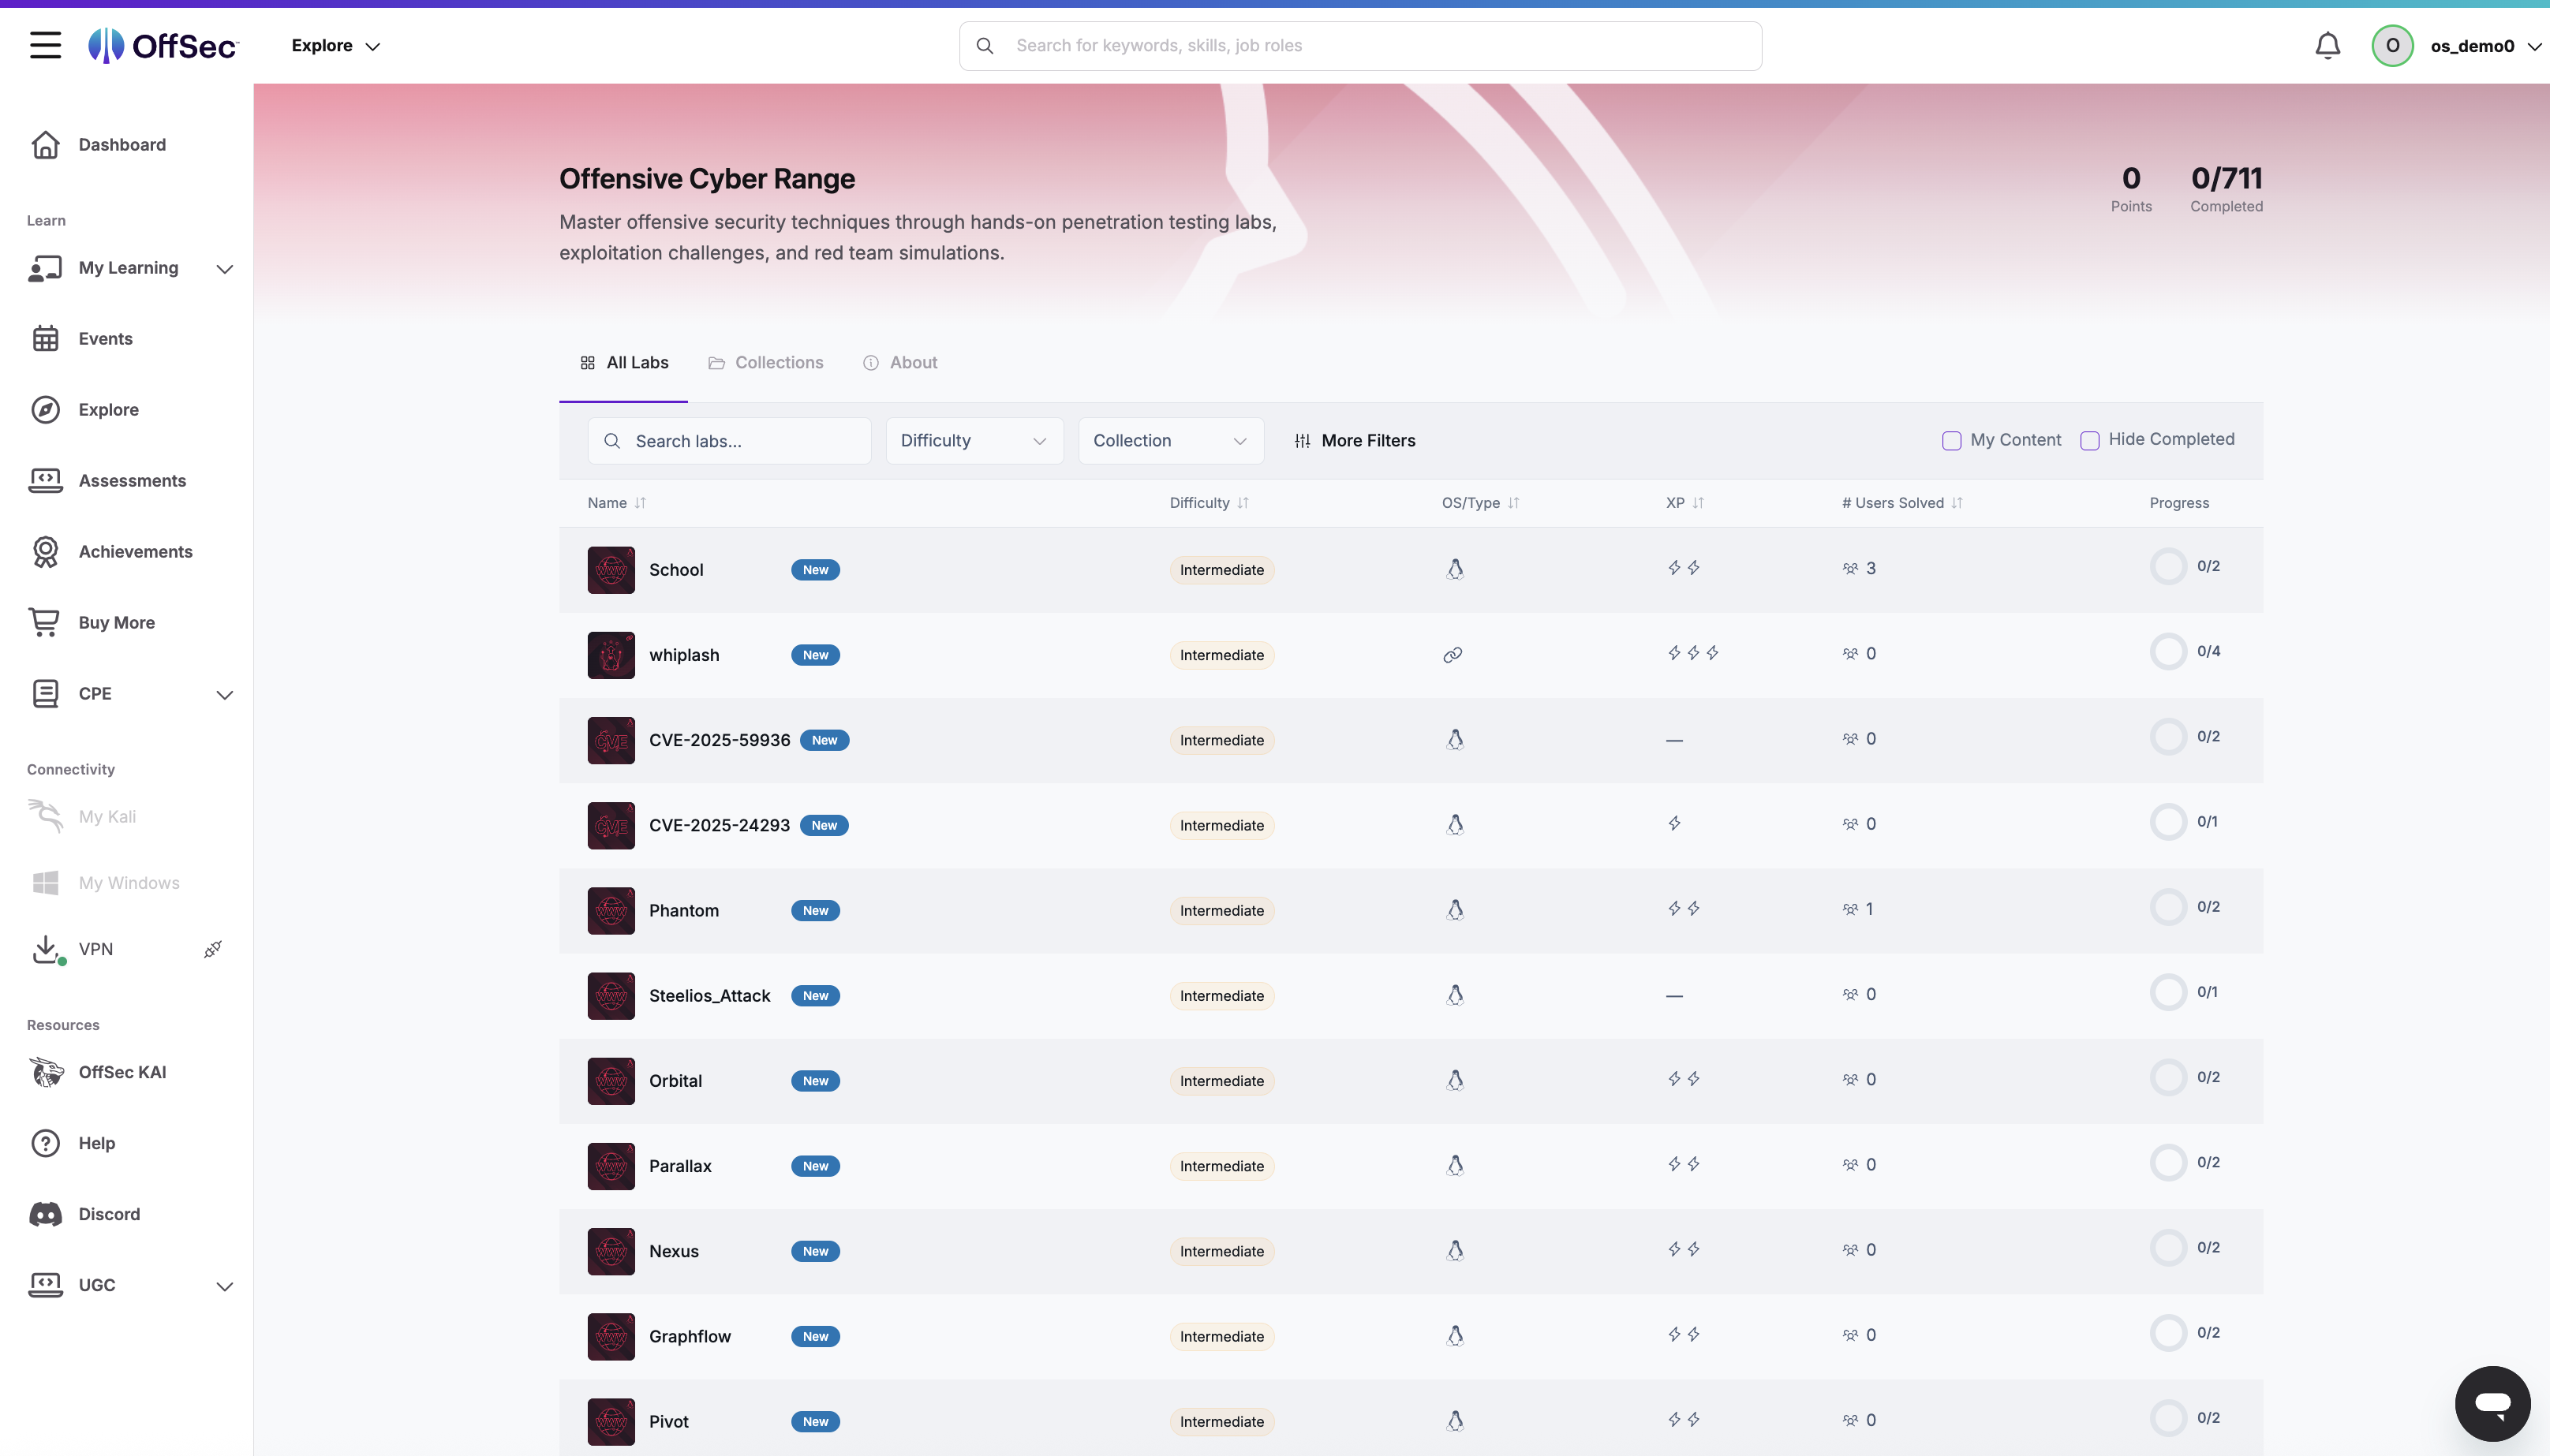
Task: Click the Achievements ribbon icon
Action: tap(45, 552)
